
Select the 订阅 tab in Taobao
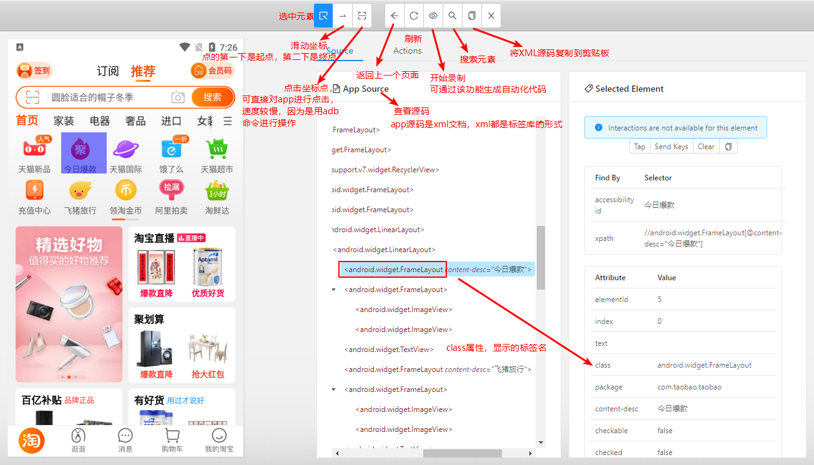[x=107, y=71]
